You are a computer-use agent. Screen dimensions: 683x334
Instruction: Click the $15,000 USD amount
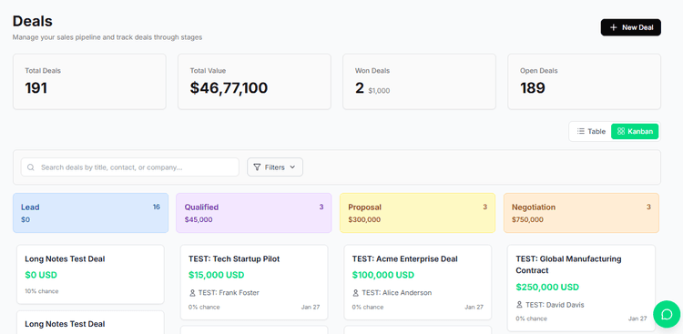[216, 275]
